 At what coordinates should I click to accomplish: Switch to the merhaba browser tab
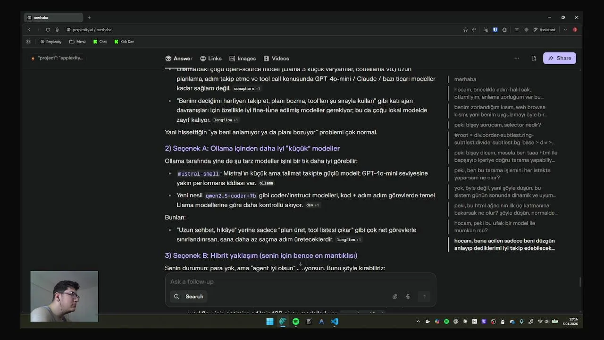54,17
